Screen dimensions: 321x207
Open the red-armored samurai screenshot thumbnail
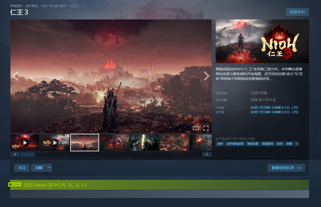(114, 143)
